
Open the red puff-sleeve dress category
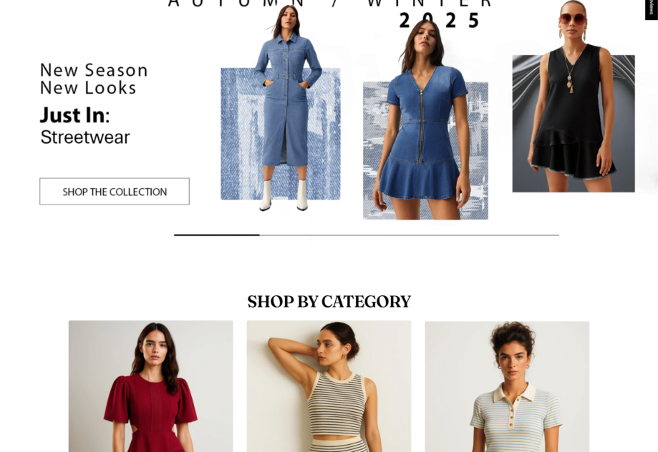150,386
